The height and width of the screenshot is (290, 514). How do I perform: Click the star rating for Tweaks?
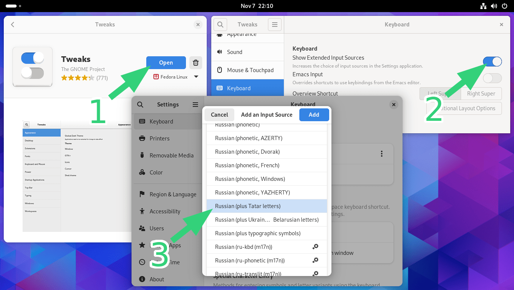click(x=77, y=78)
